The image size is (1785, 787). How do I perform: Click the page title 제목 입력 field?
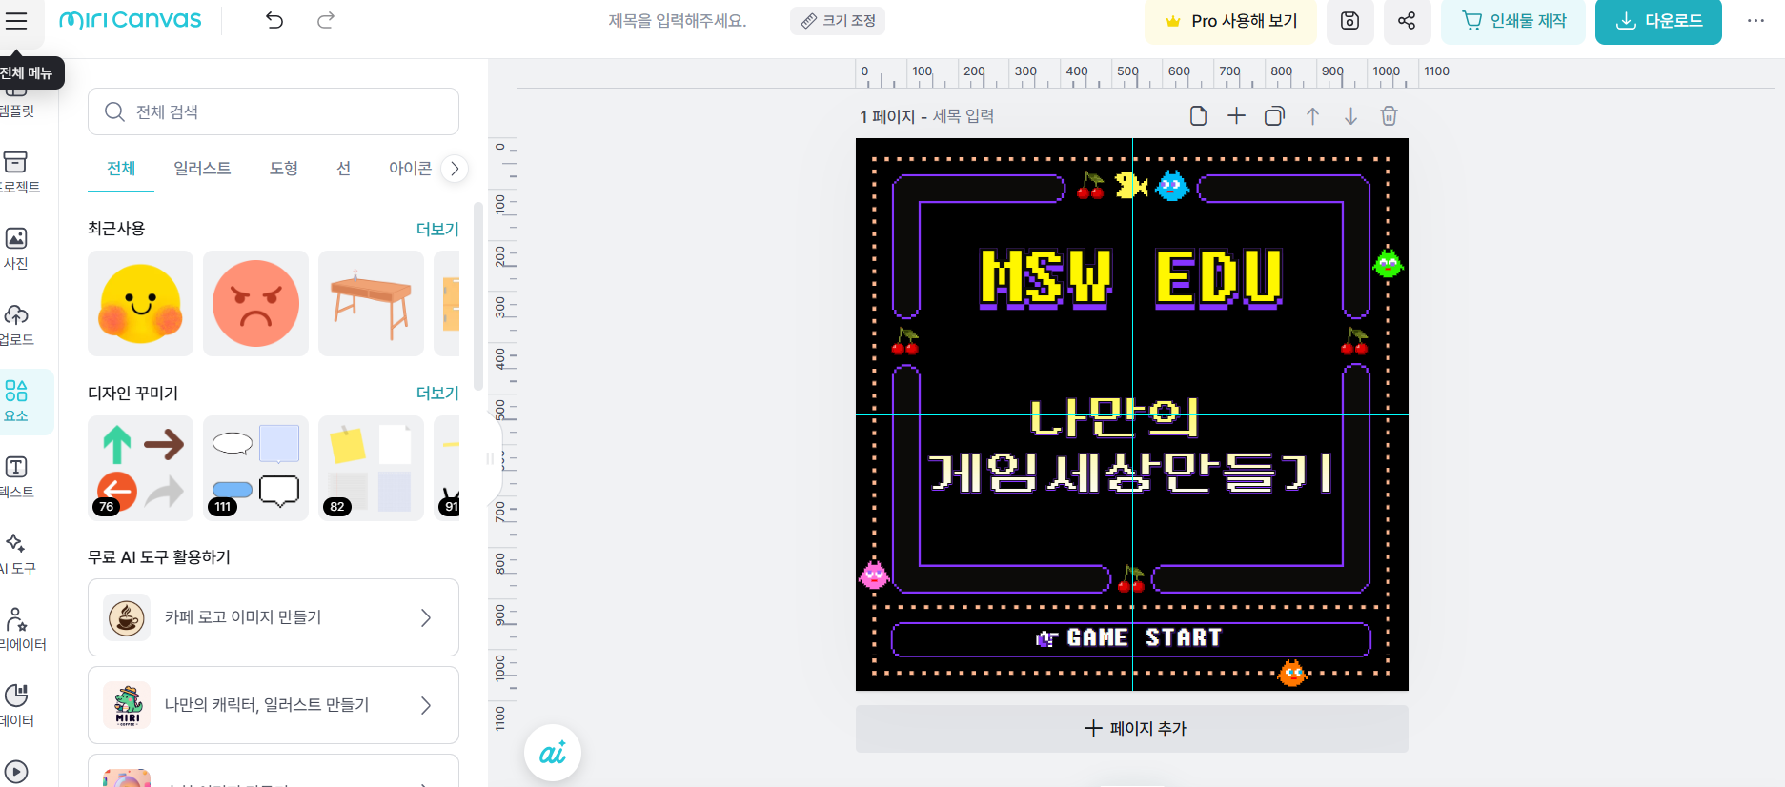[x=963, y=116]
